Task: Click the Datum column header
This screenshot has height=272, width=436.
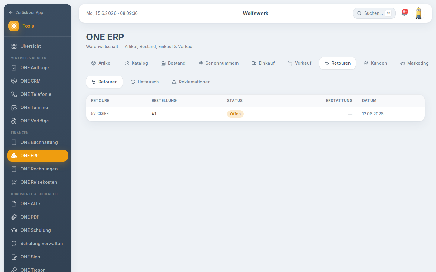Action: point(369,101)
